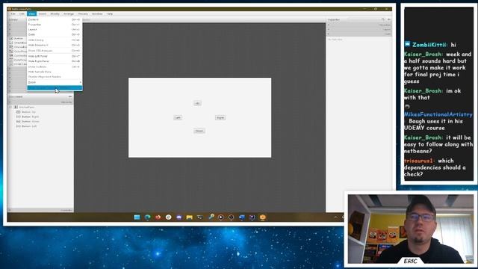Viewport: 478px width, 269px height.
Task: Show hidden tray icons chevron on taskbar
Action: point(336,217)
